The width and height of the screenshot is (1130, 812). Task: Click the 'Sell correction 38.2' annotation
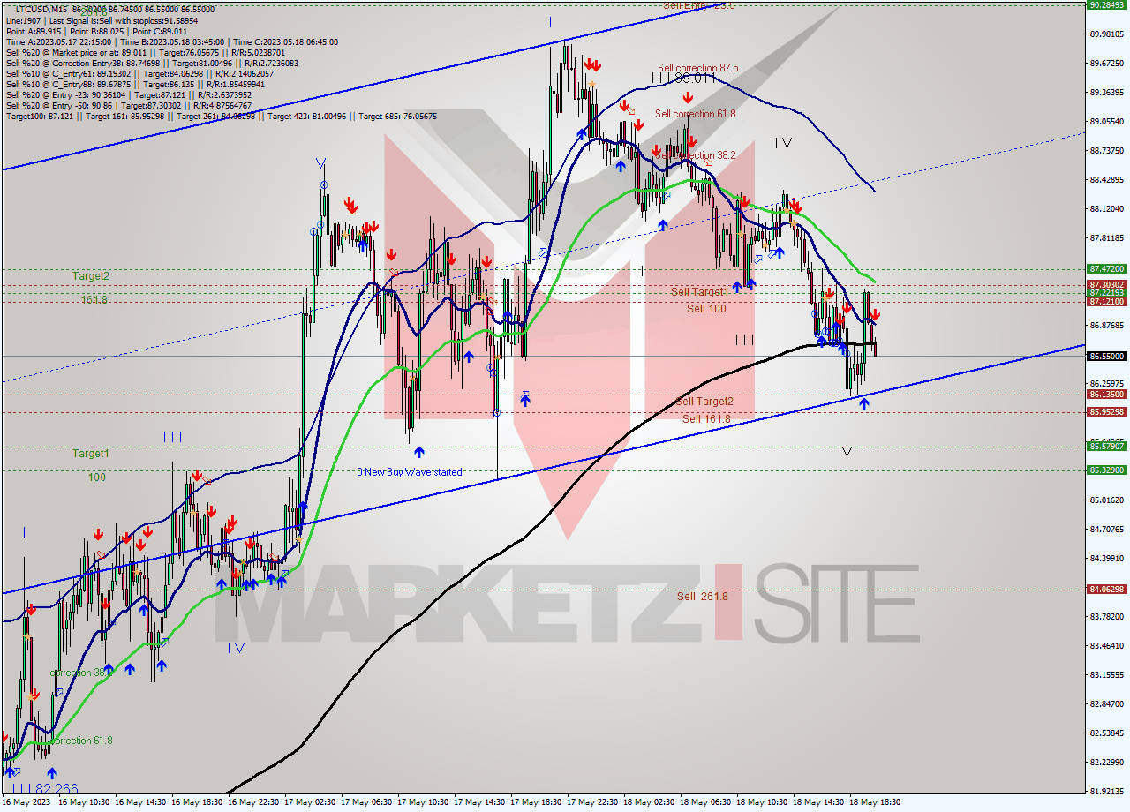696,155
